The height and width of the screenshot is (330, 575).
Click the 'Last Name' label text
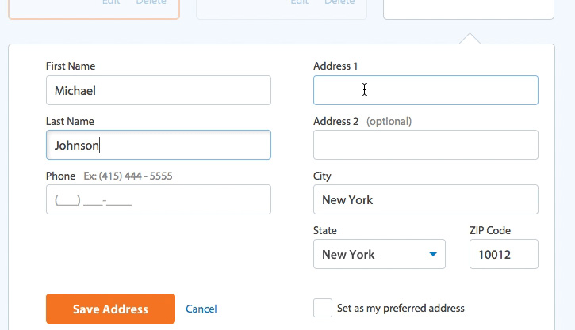[x=70, y=121]
